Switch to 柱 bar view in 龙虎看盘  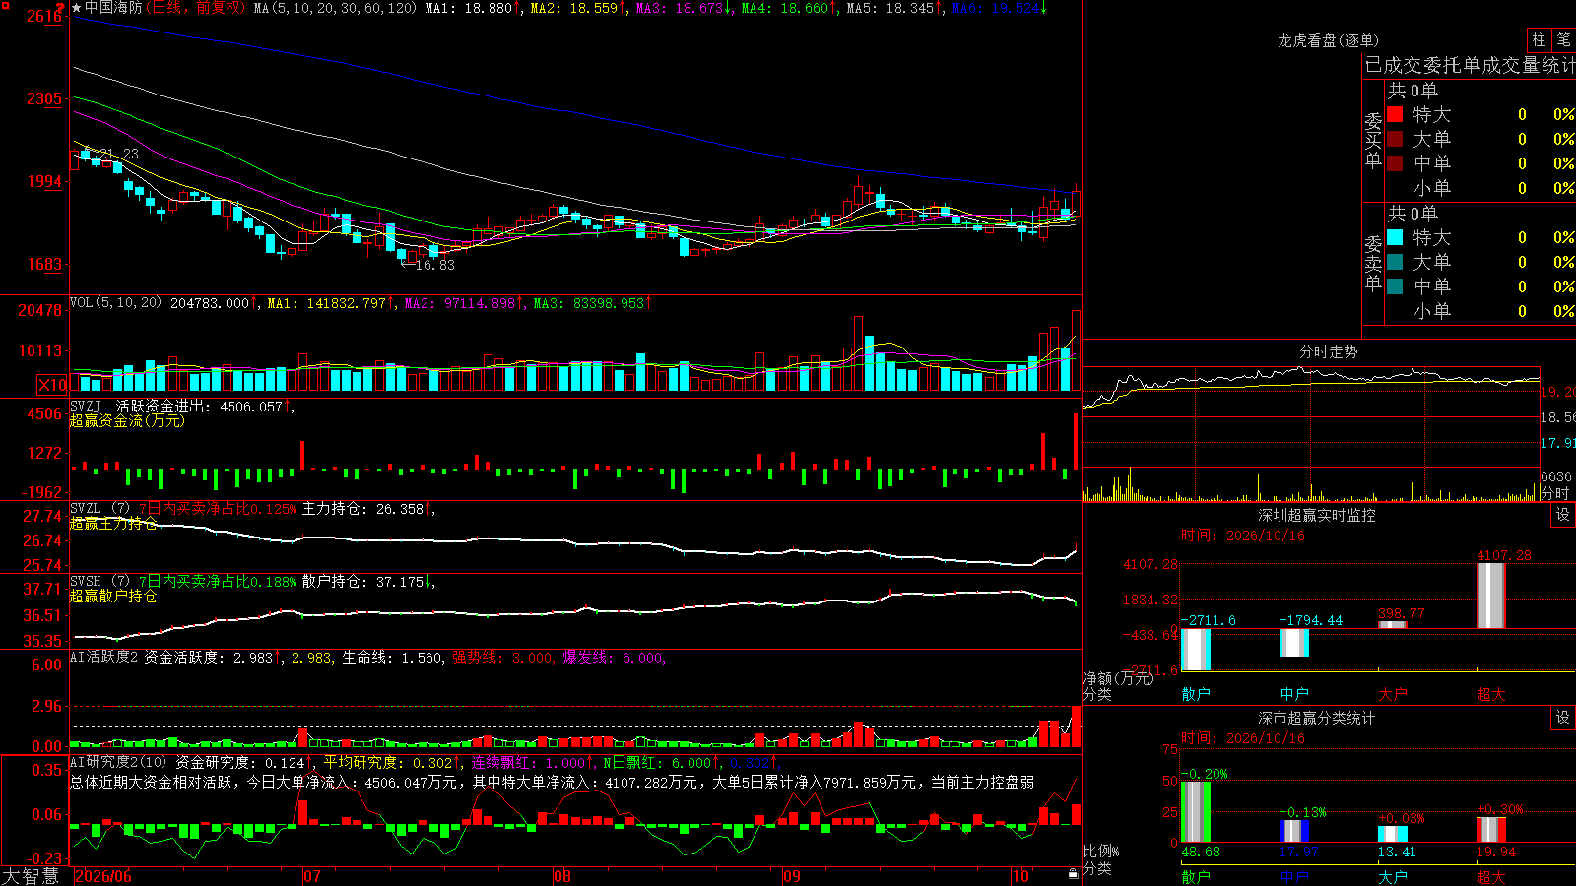pos(1539,39)
